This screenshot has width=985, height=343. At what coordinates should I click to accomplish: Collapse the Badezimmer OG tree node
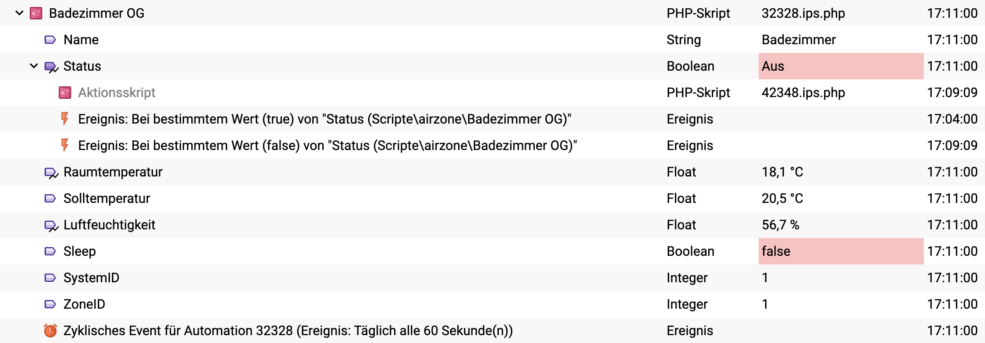(18, 13)
